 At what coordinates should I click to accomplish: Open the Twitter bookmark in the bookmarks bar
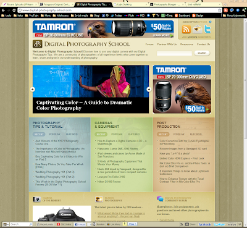116,15
